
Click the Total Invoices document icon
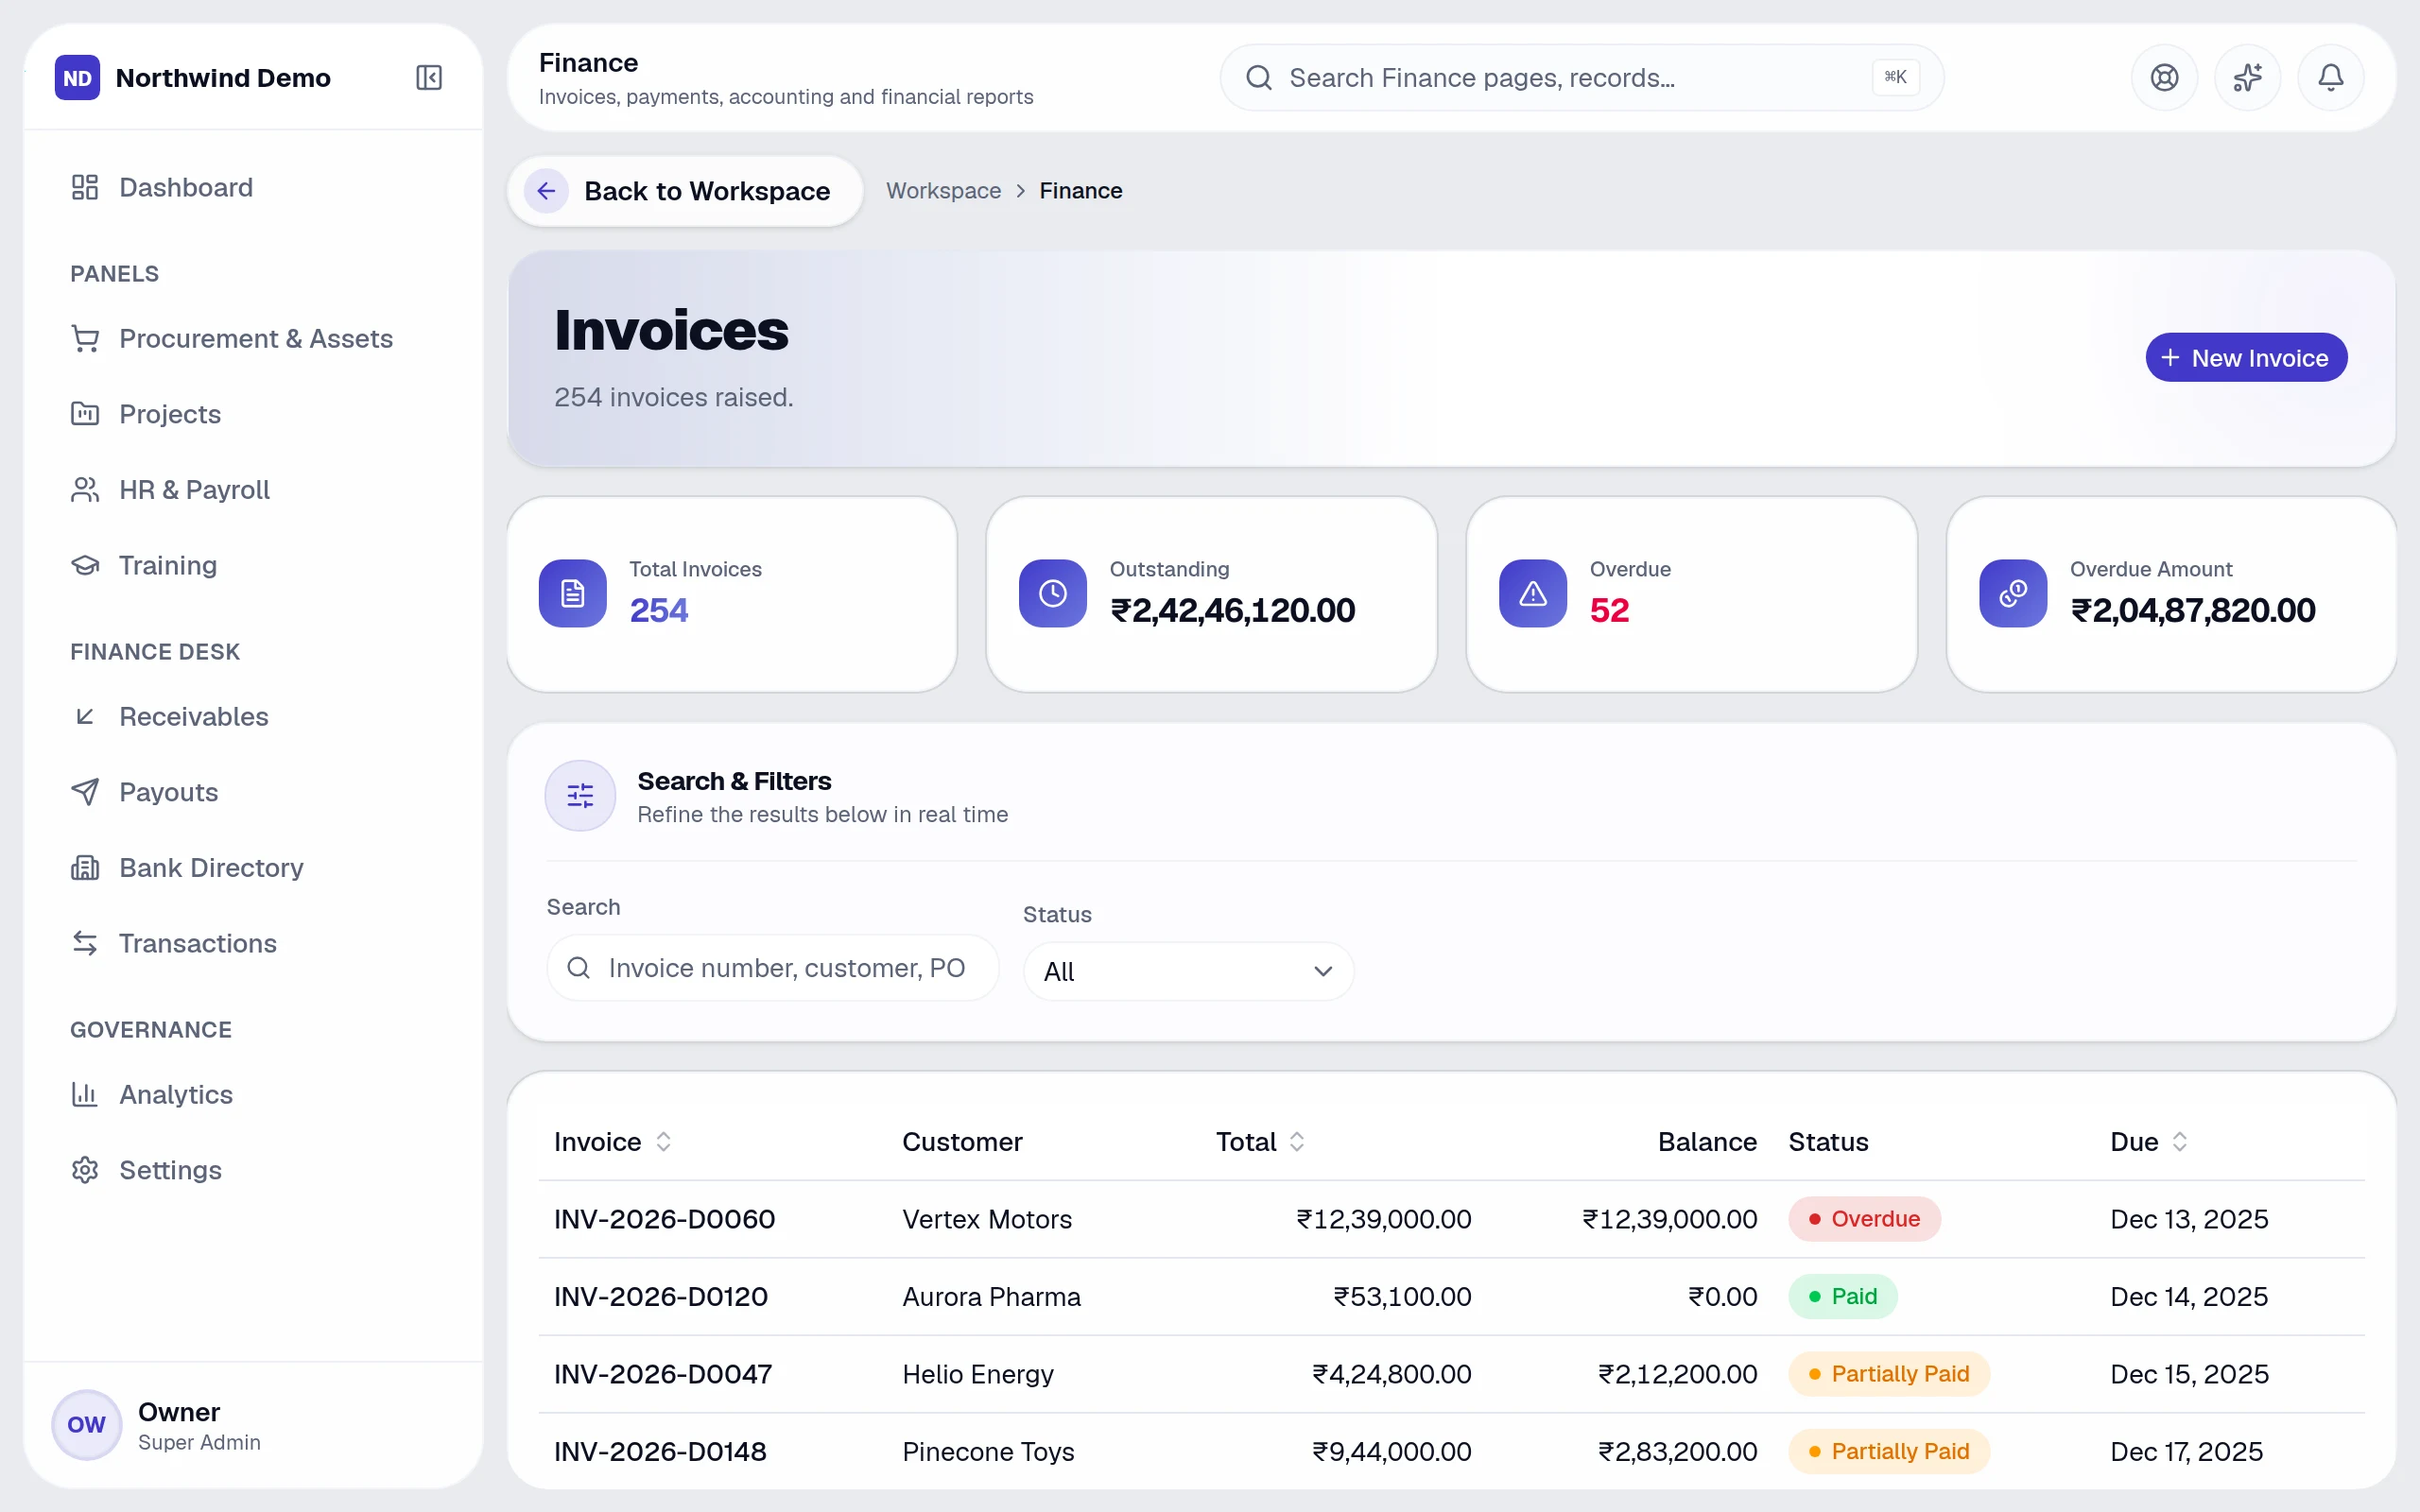pyautogui.click(x=572, y=593)
